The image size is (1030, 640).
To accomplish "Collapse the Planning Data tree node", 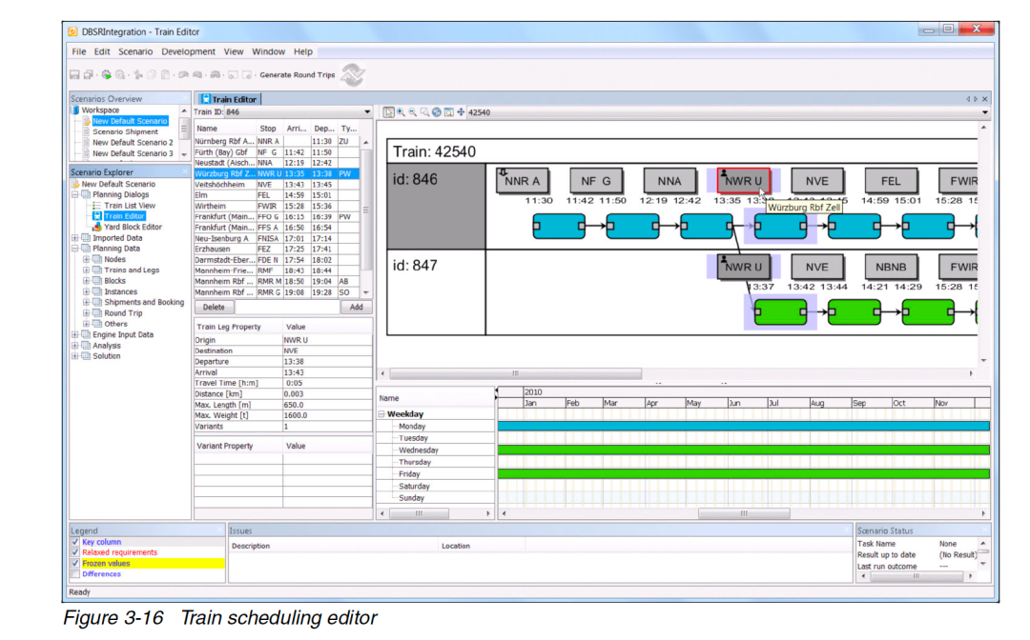I will (x=75, y=249).
